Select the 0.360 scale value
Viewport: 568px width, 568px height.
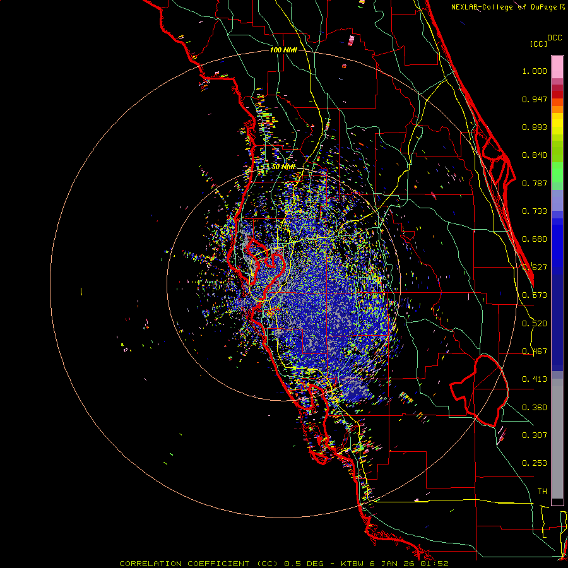tap(535, 408)
